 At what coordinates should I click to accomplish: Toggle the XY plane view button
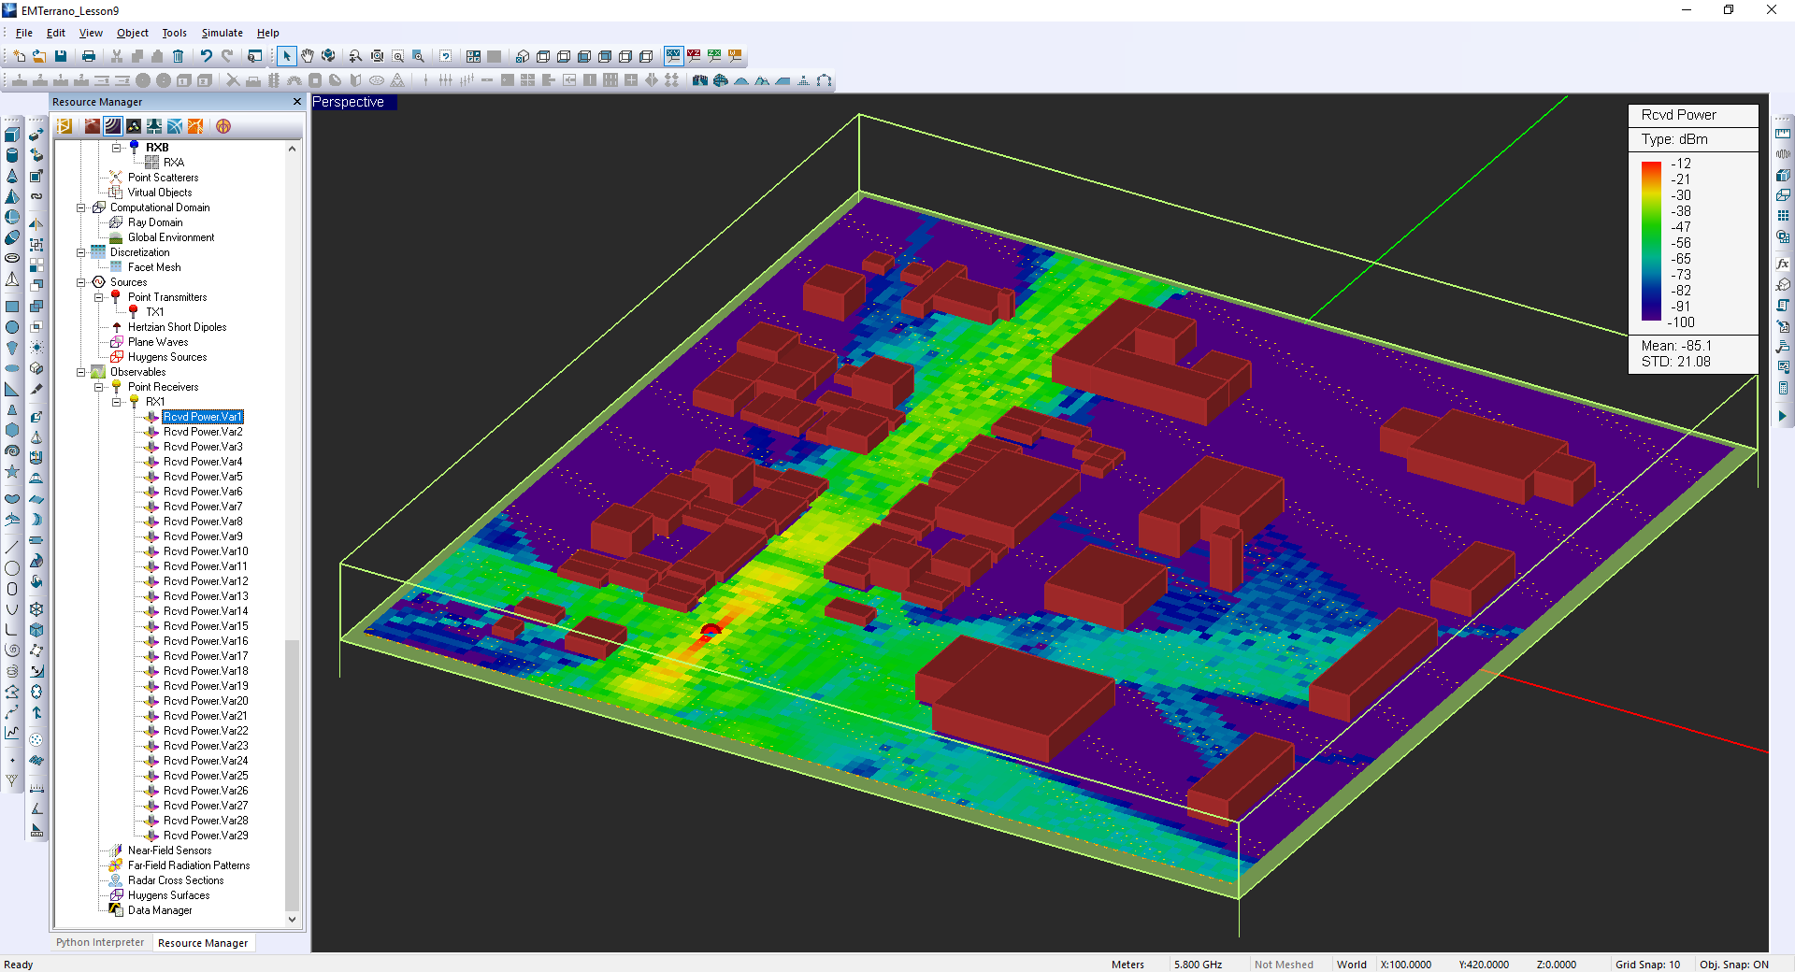[673, 56]
